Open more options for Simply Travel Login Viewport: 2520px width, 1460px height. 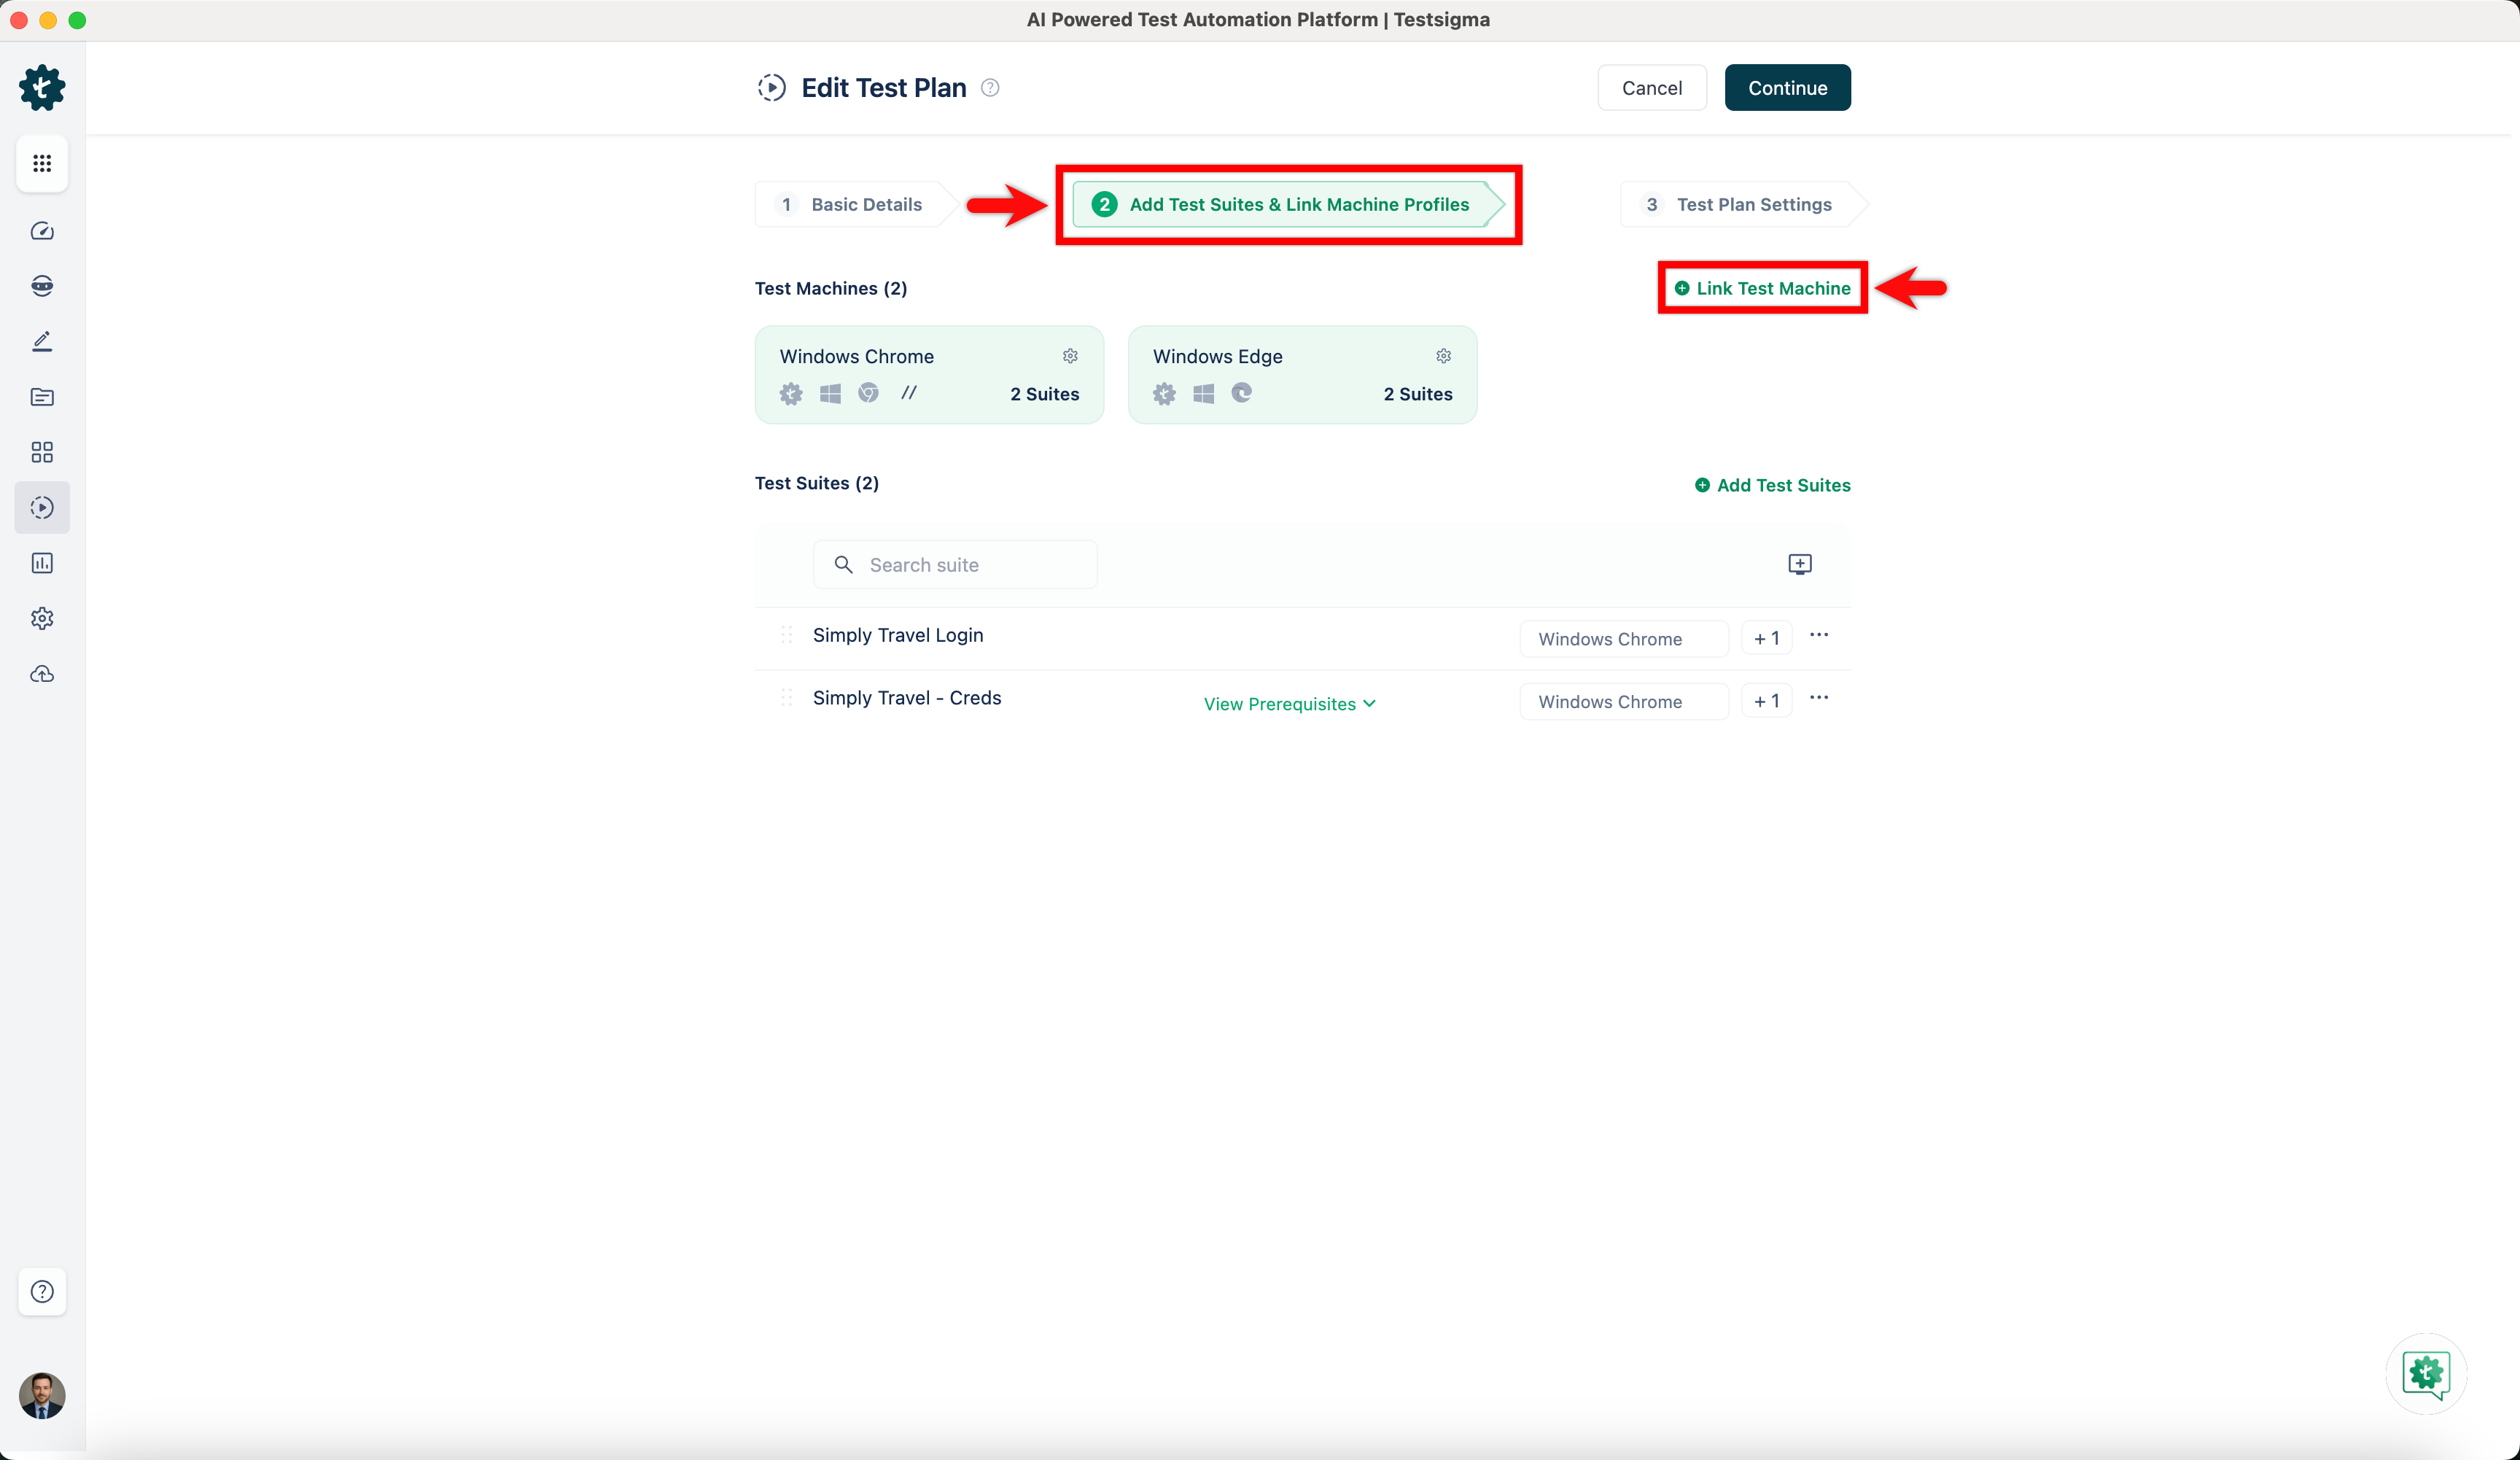[x=1819, y=635]
